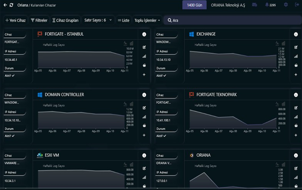The height and width of the screenshot is (190, 302).
Task: Select IP address 10.41.100.1
Action: 163,120
